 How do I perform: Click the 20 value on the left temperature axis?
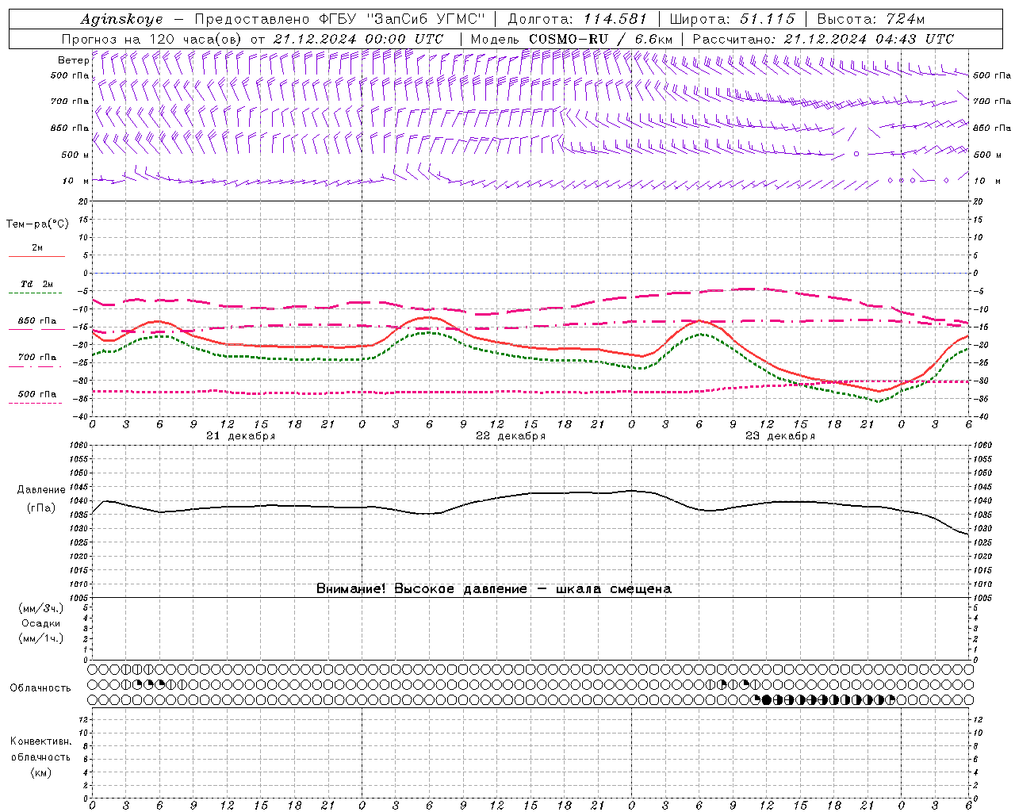click(x=83, y=201)
